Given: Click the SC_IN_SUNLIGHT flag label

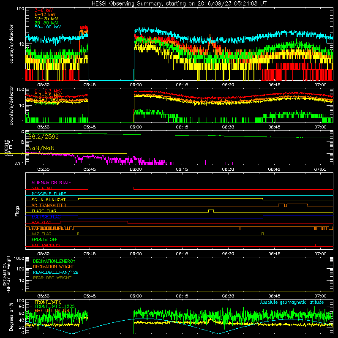Looking at the screenshot, I should coord(49,199).
